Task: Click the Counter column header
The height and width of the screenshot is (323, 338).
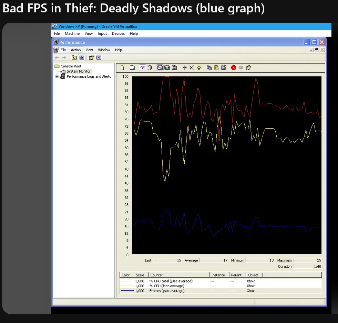Action: [x=179, y=275]
